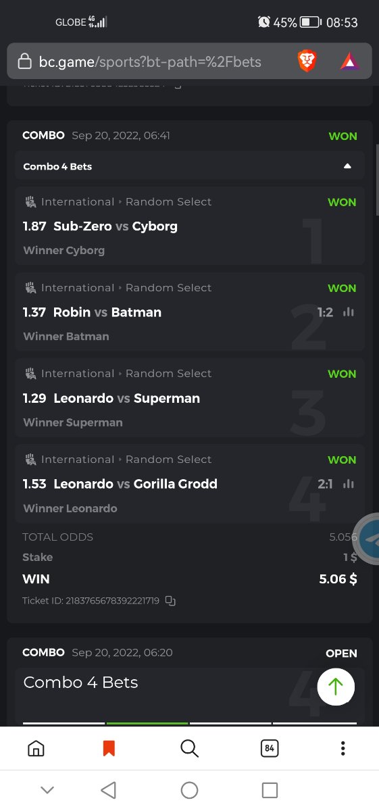Open the Brave Rewards triangle icon
Viewport: 379px width, 811px height.
(349, 62)
